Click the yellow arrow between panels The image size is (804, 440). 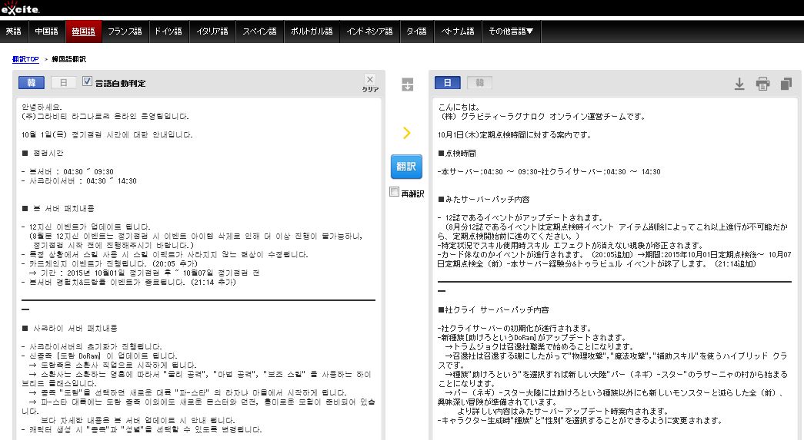[x=406, y=133]
